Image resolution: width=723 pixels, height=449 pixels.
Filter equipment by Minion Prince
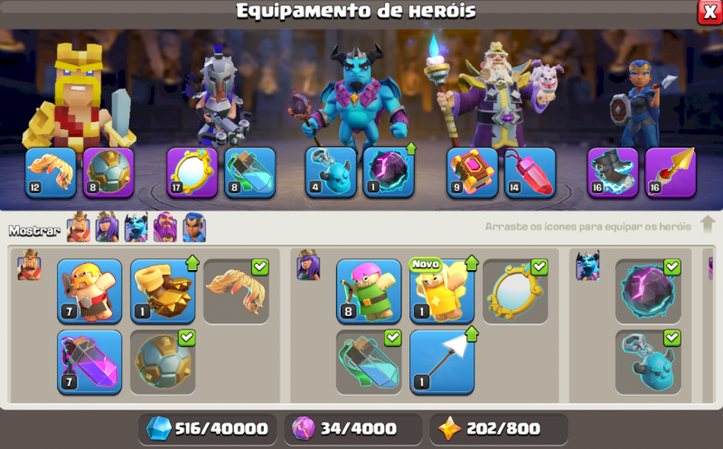[x=136, y=228]
